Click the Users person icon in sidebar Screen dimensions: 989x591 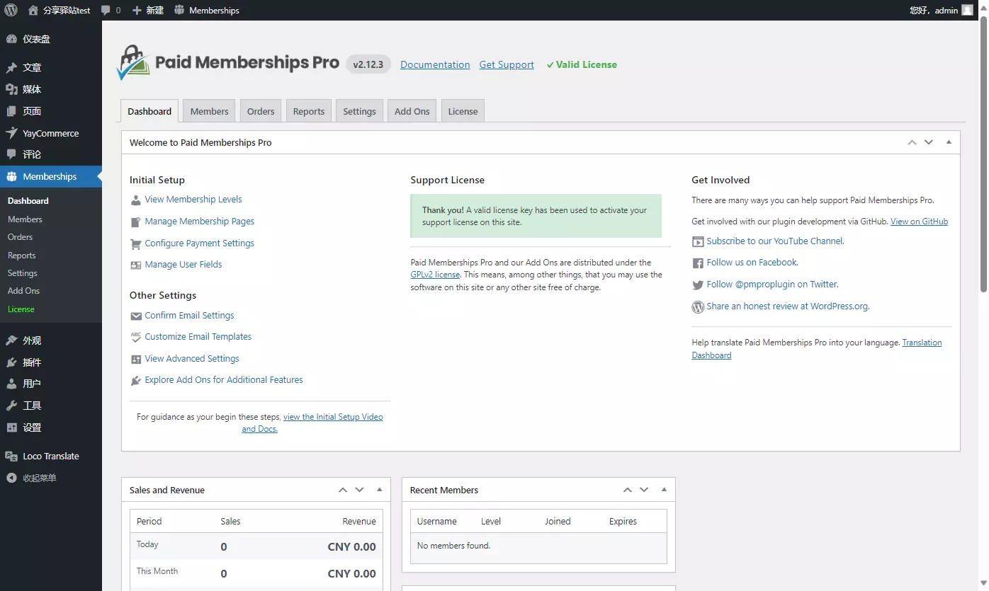11,384
